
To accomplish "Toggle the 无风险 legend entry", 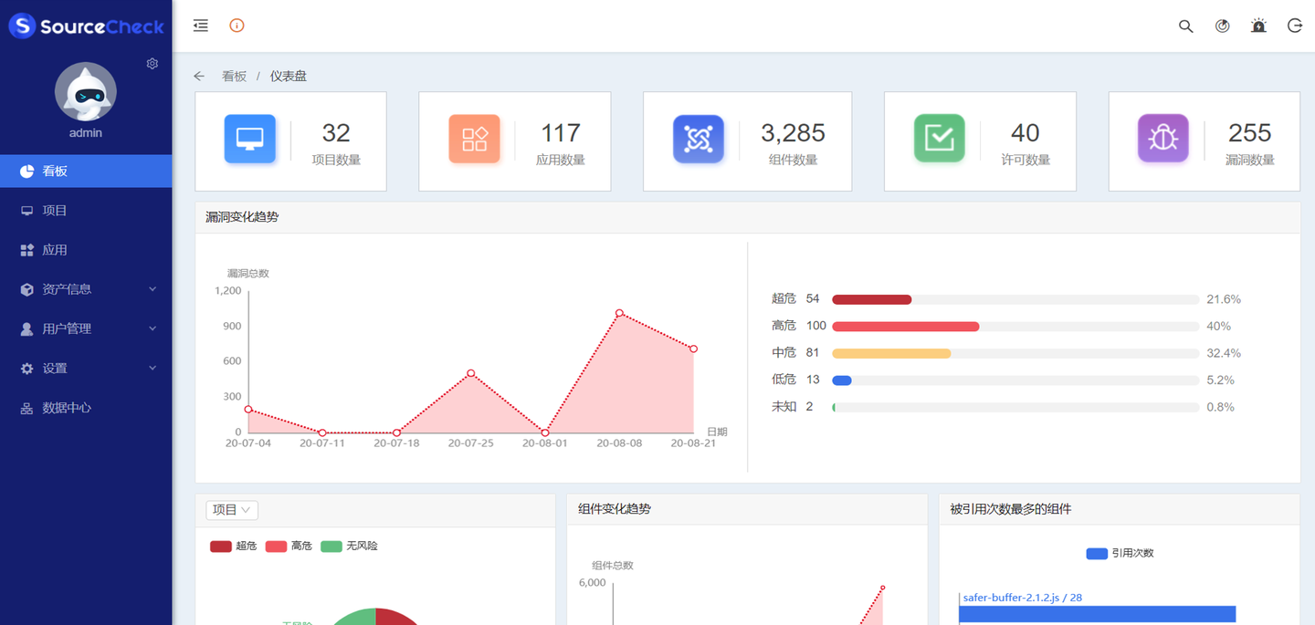I will pos(349,546).
